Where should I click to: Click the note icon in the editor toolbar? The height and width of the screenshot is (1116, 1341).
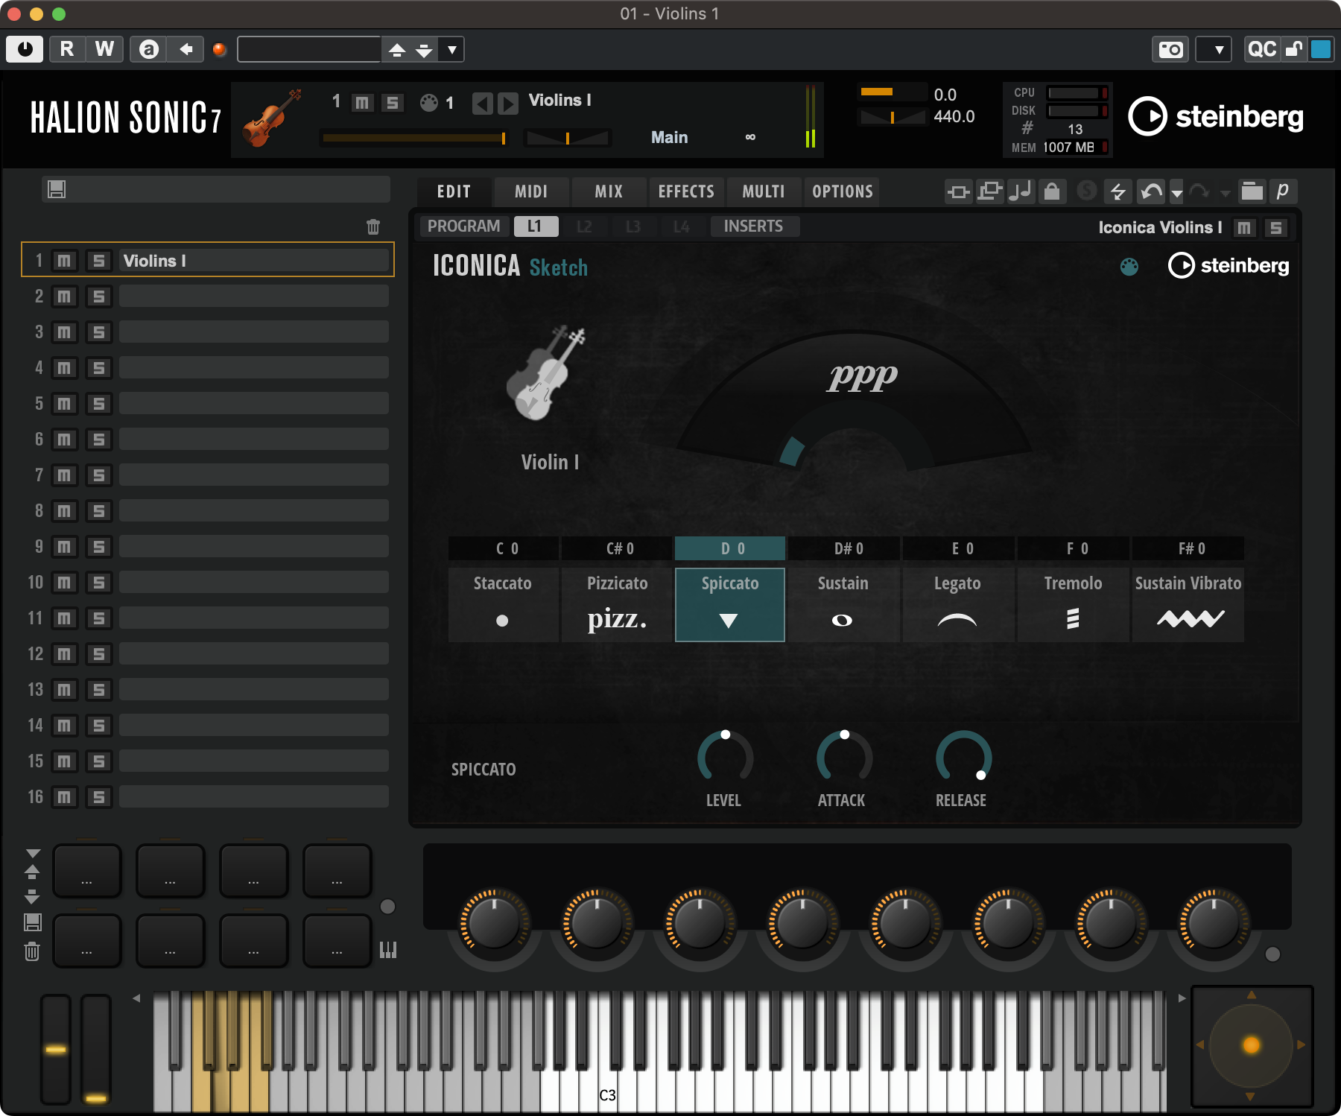point(1020,191)
